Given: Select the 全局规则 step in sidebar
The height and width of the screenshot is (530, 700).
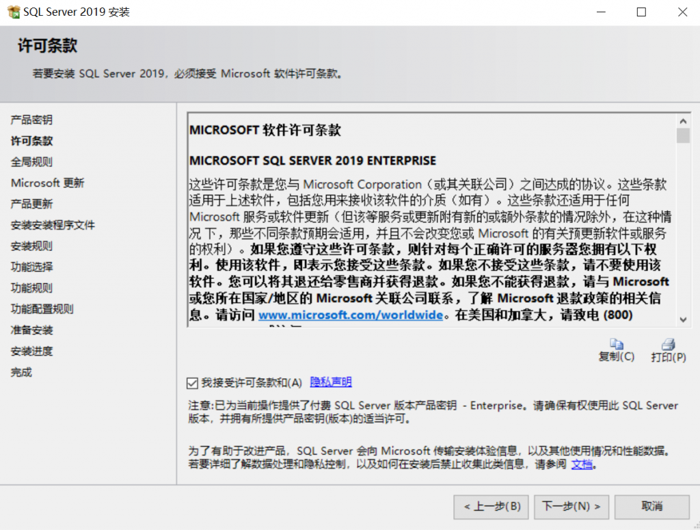Looking at the screenshot, I should pyautogui.click(x=31, y=162).
